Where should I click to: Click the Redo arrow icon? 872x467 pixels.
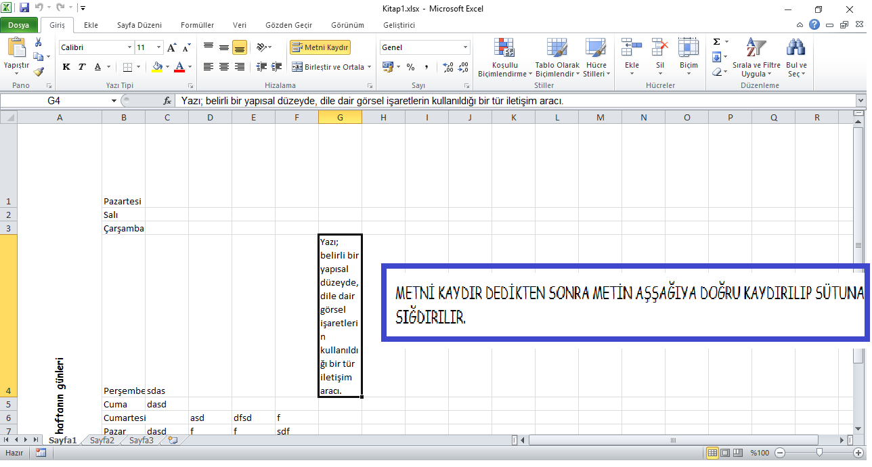click(60, 8)
